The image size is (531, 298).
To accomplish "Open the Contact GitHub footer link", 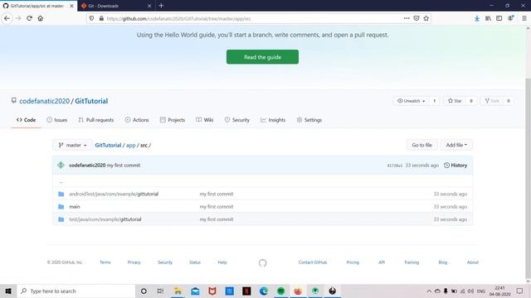I will [x=313, y=262].
